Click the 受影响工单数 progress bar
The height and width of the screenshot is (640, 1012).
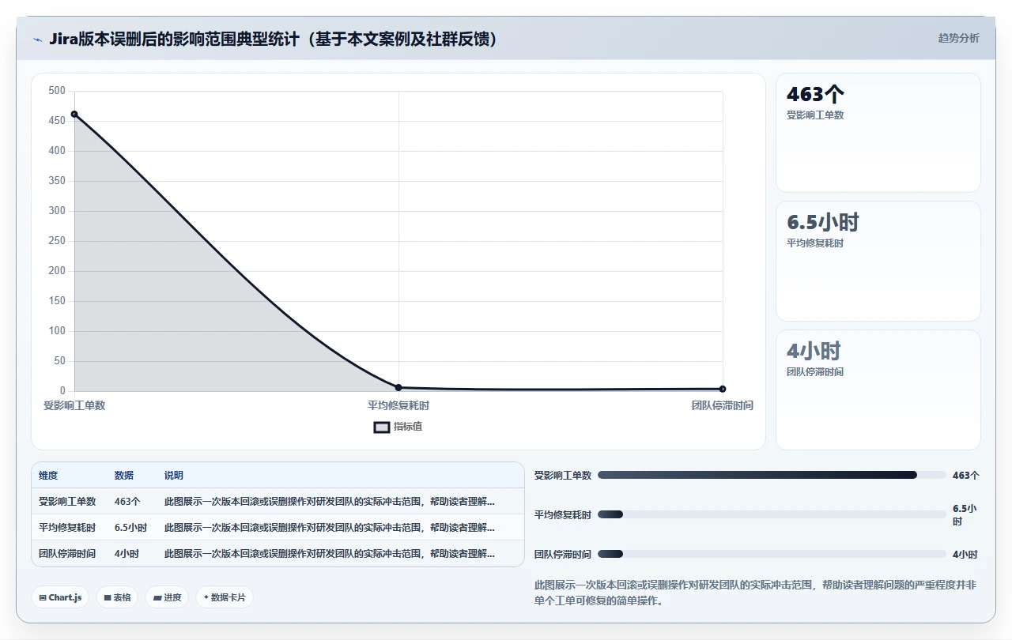[x=772, y=475]
